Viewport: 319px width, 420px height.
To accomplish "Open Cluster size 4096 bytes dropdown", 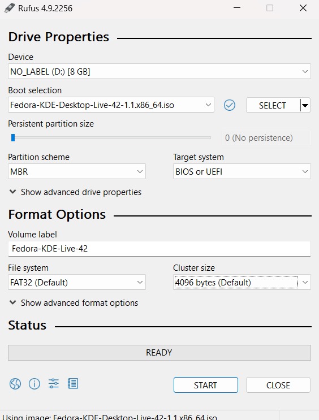I will click(x=242, y=282).
